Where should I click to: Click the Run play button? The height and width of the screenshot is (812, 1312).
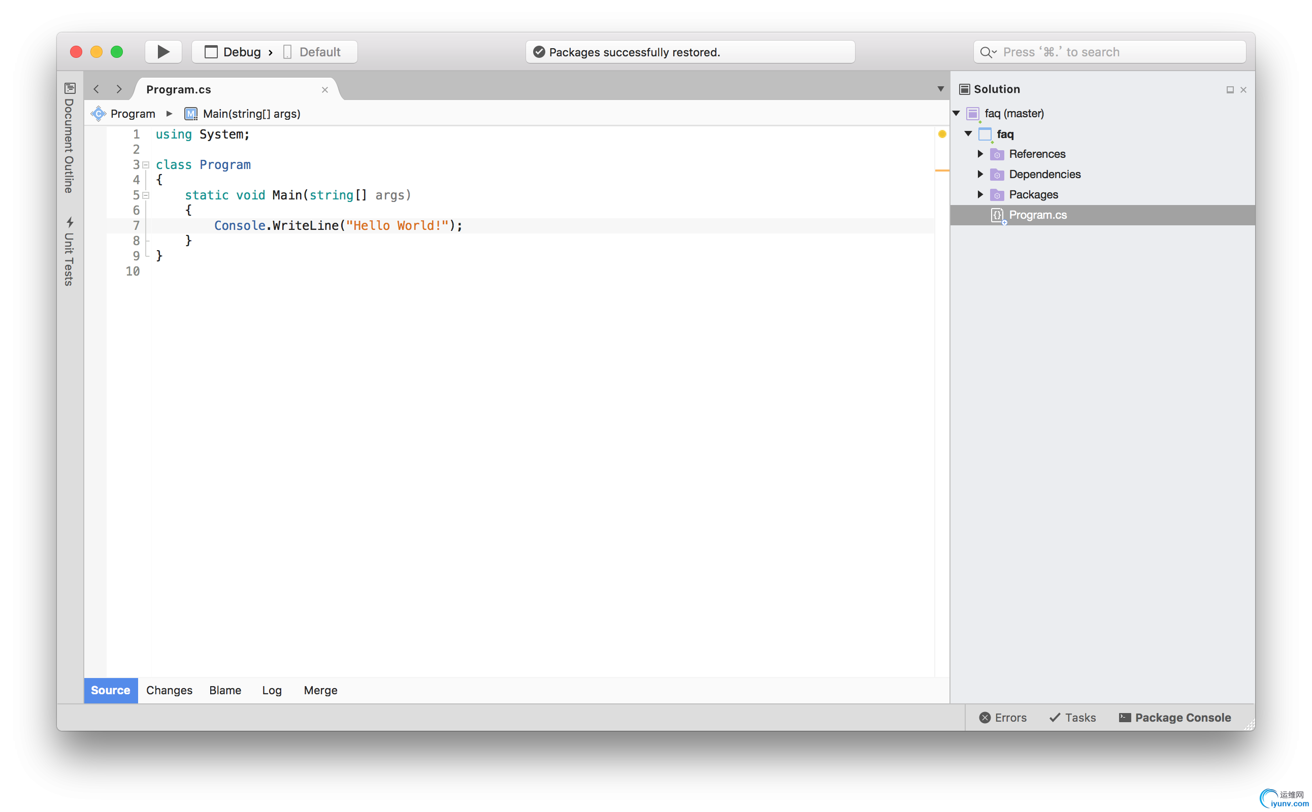coord(163,52)
